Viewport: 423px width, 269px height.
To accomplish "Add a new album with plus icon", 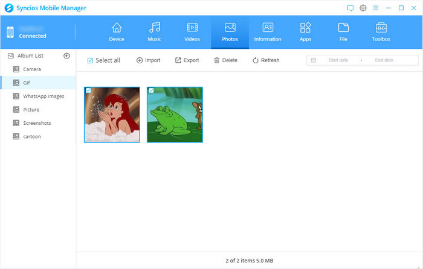I will [66, 55].
